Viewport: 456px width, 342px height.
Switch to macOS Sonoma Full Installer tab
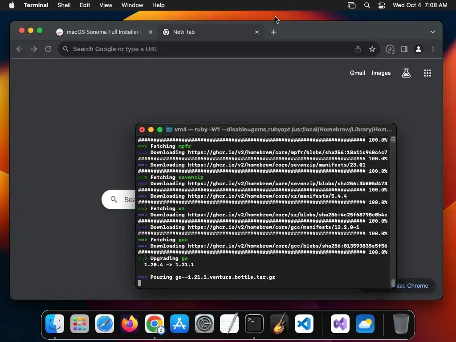click(x=105, y=32)
